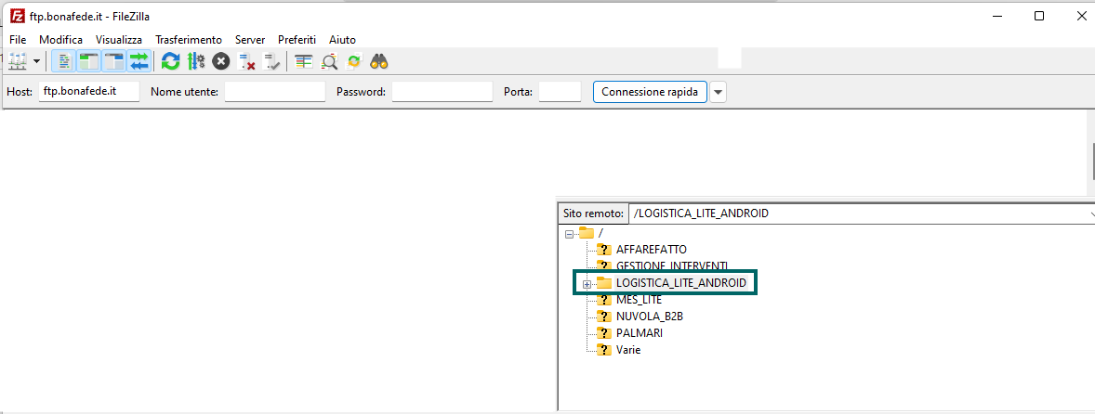Click the FileZilla title bar logo

[18, 16]
